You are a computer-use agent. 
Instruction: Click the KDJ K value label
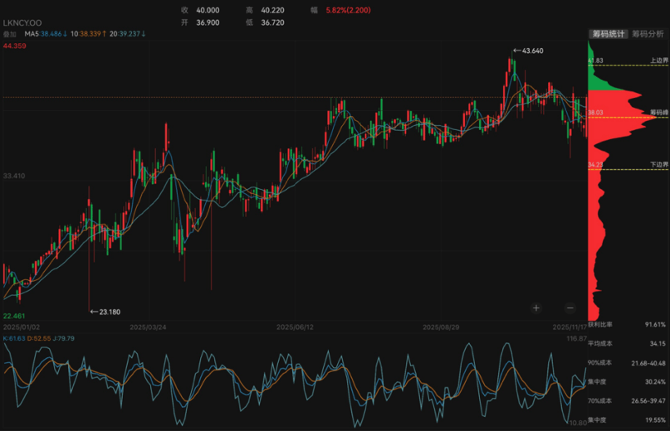pyautogui.click(x=14, y=337)
